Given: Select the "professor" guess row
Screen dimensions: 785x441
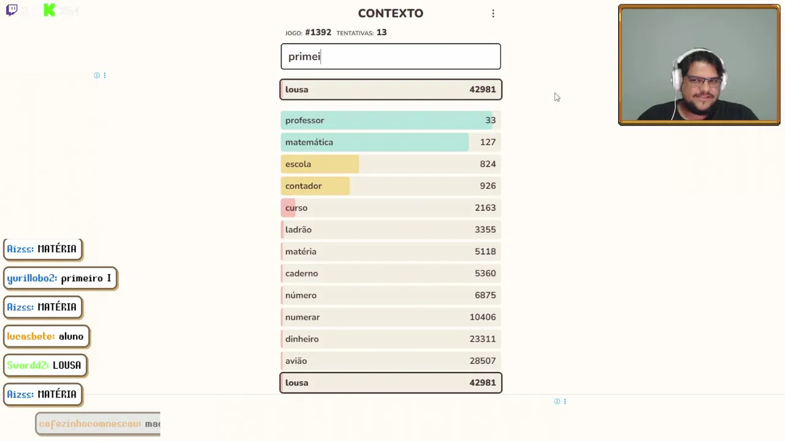Looking at the screenshot, I should click(391, 120).
